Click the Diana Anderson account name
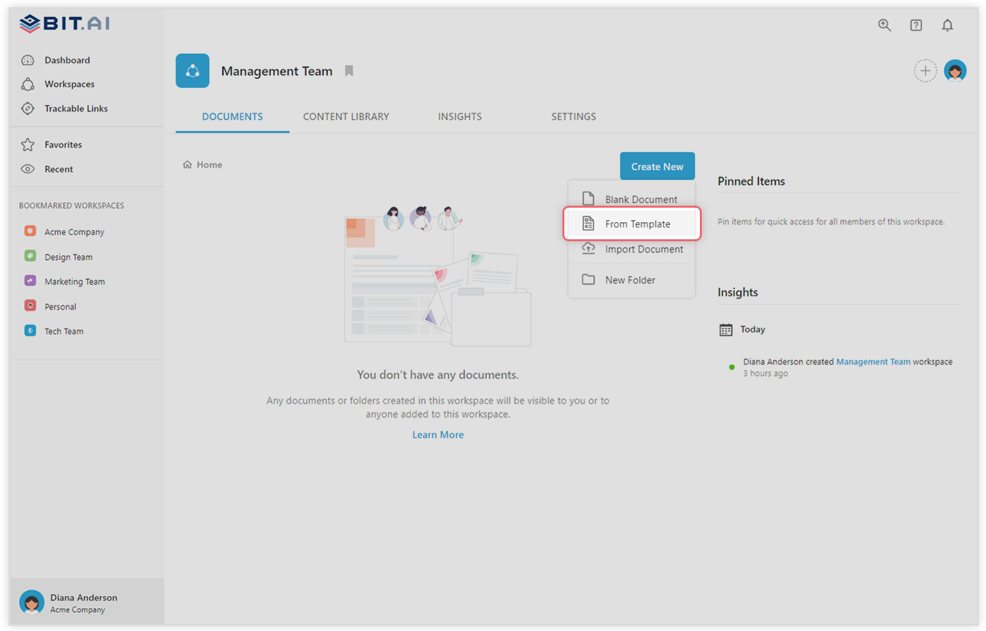The width and height of the screenshot is (986, 631). (84, 597)
